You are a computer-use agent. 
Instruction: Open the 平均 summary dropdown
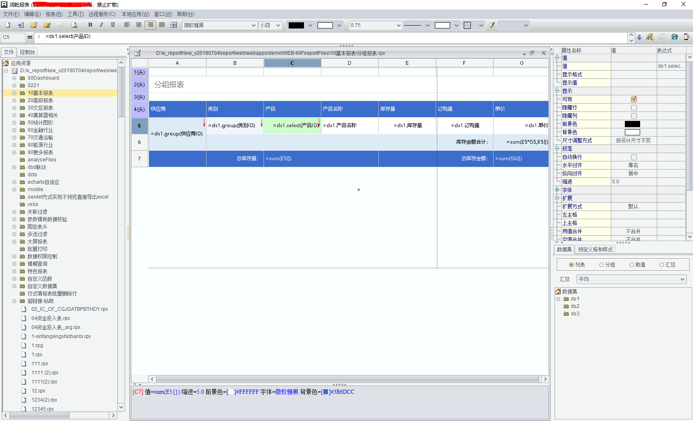(682, 279)
